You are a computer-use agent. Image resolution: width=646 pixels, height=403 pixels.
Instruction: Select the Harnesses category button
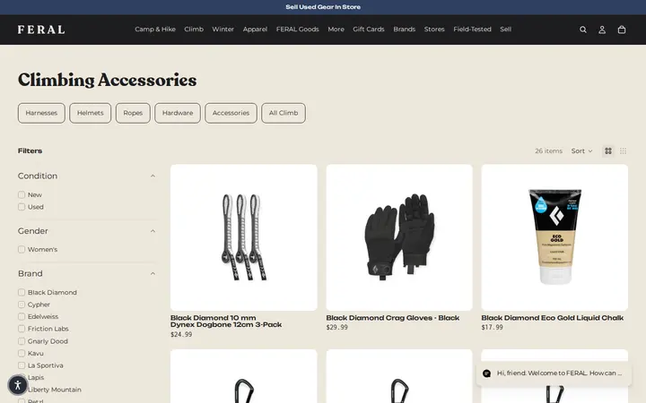[41, 113]
